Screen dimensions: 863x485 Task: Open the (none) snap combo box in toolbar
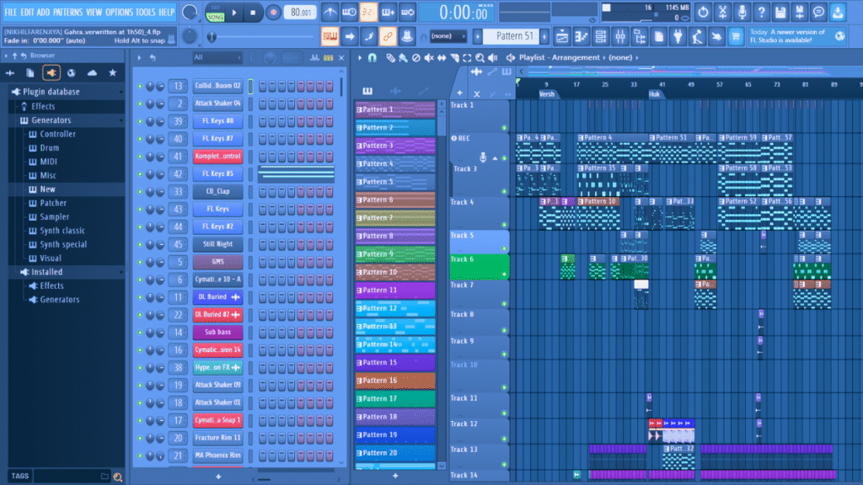point(448,36)
